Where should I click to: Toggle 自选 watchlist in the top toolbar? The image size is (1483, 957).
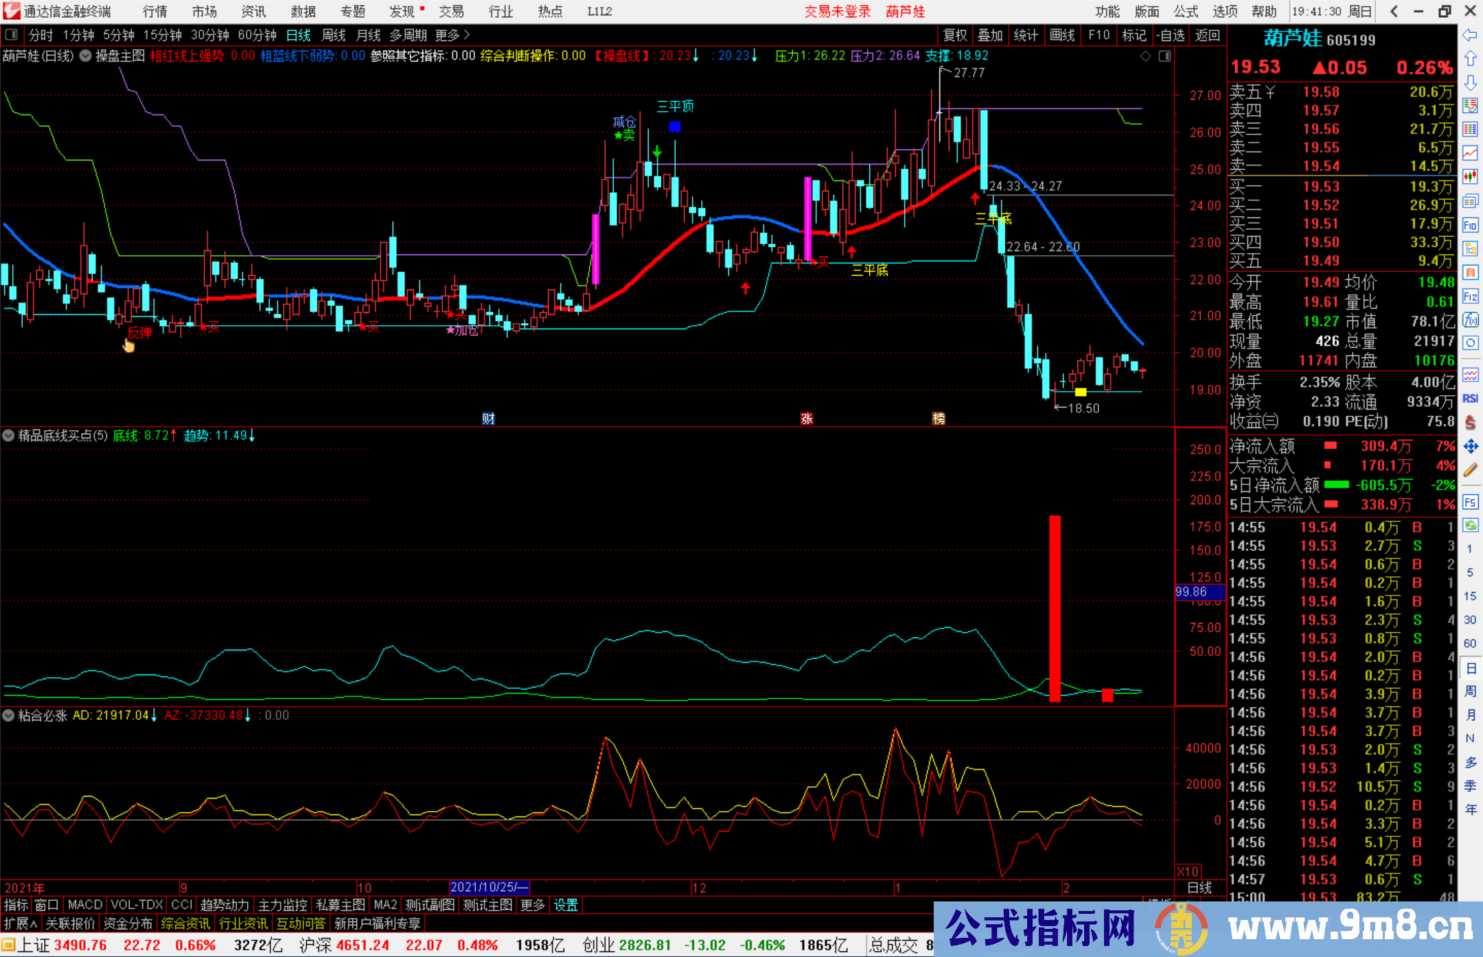(1171, 35)
